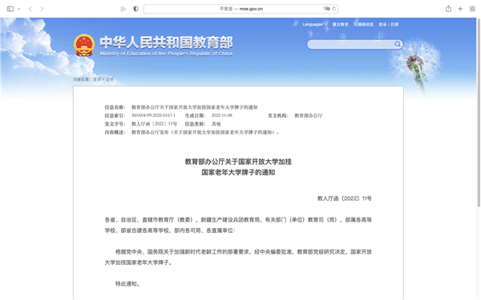Focus the moe.gov.cn address bar
Screen dimensions: 481x300
coord(240,9)
